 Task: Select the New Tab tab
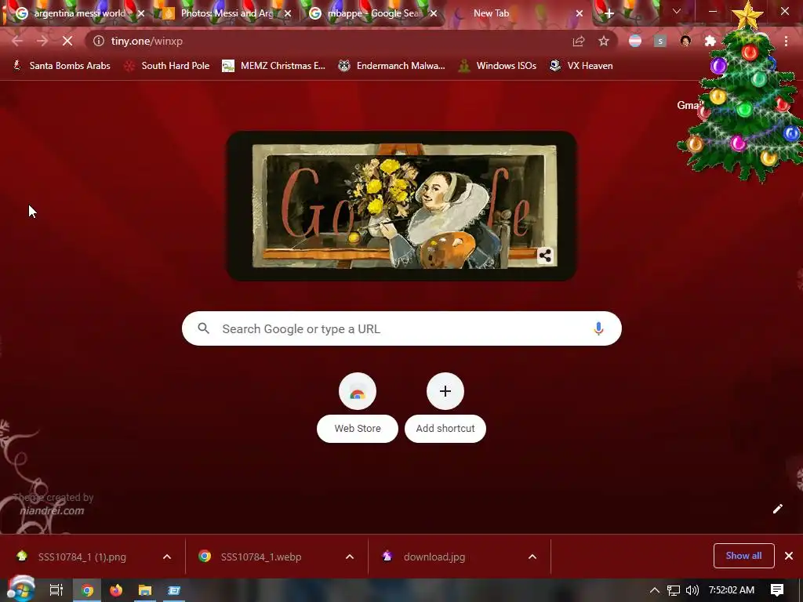coord(518,13)
